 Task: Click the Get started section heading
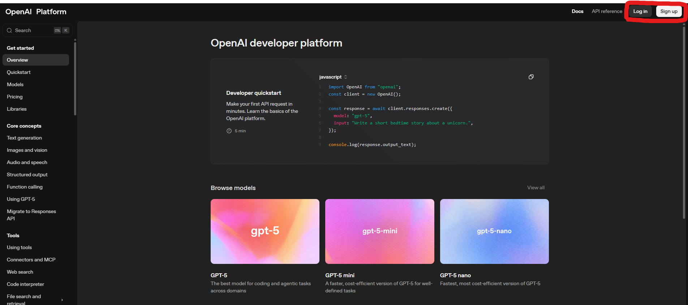tap(20, 48)
